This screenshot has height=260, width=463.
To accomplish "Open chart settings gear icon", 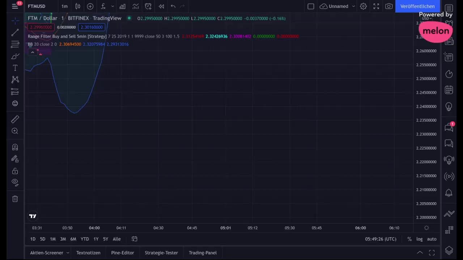I will 364,6.
